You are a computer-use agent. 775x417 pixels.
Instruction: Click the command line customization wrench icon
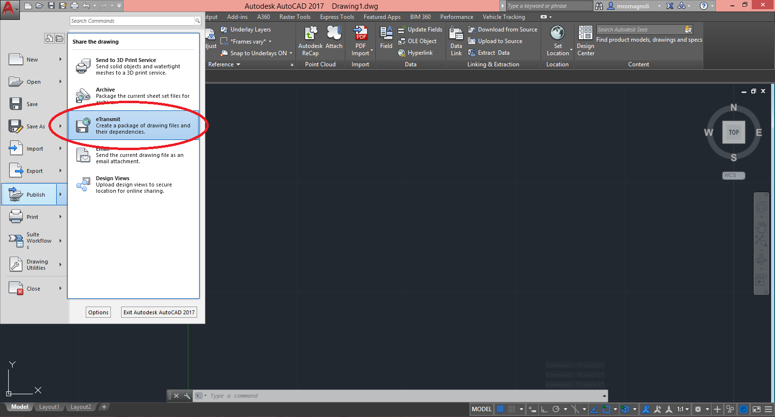187,396
